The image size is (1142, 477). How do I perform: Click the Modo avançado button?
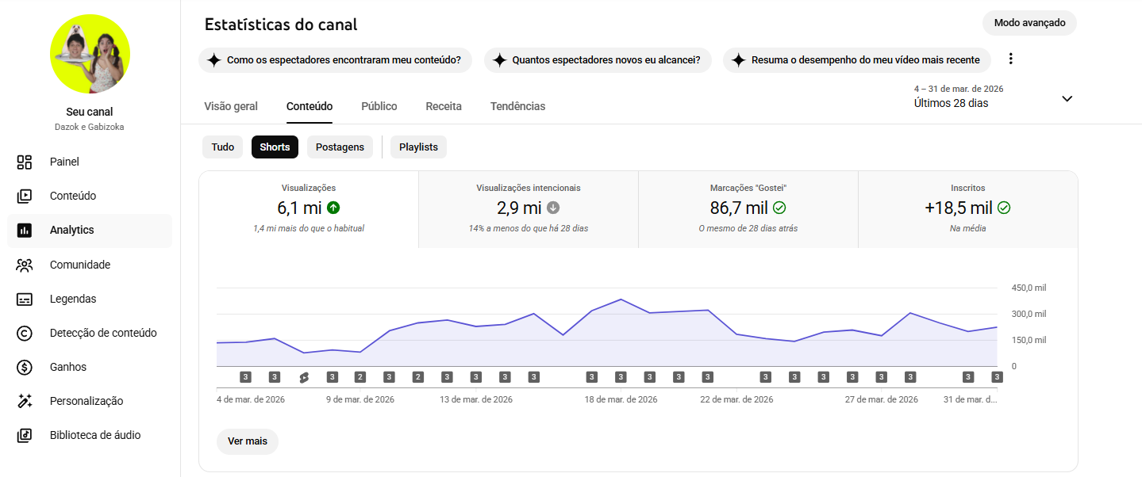(1029, 23)
